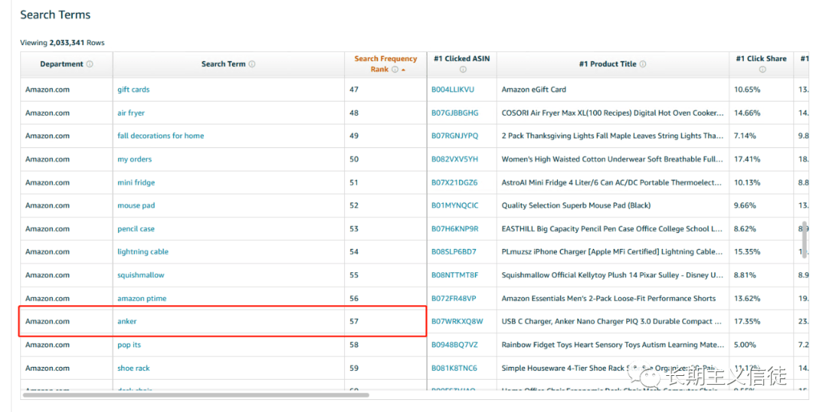Open ASIN B08NTTMT8F link
This screenshot has height=412, width=813.
(455, 275)
